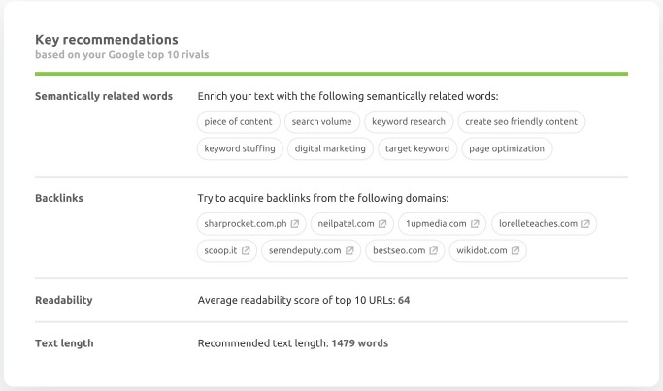Click external link icon next to scoop.it
The width and height of the screenshot is (663, 391).
(246, 250)
